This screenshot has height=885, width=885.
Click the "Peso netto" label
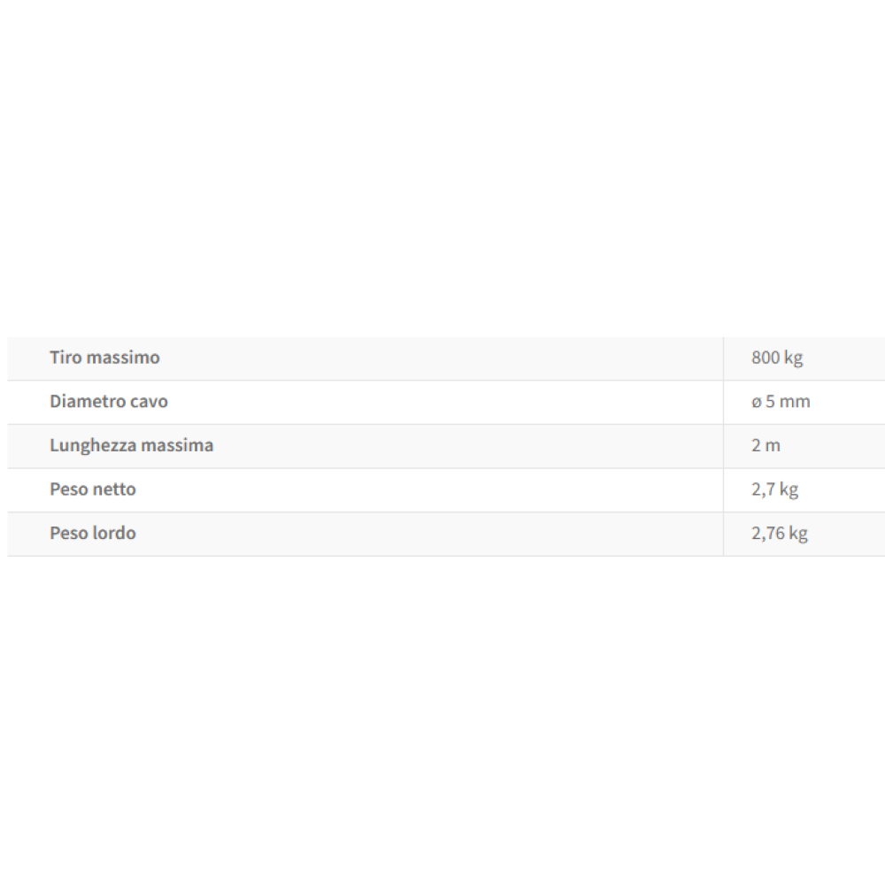point(92,489)
